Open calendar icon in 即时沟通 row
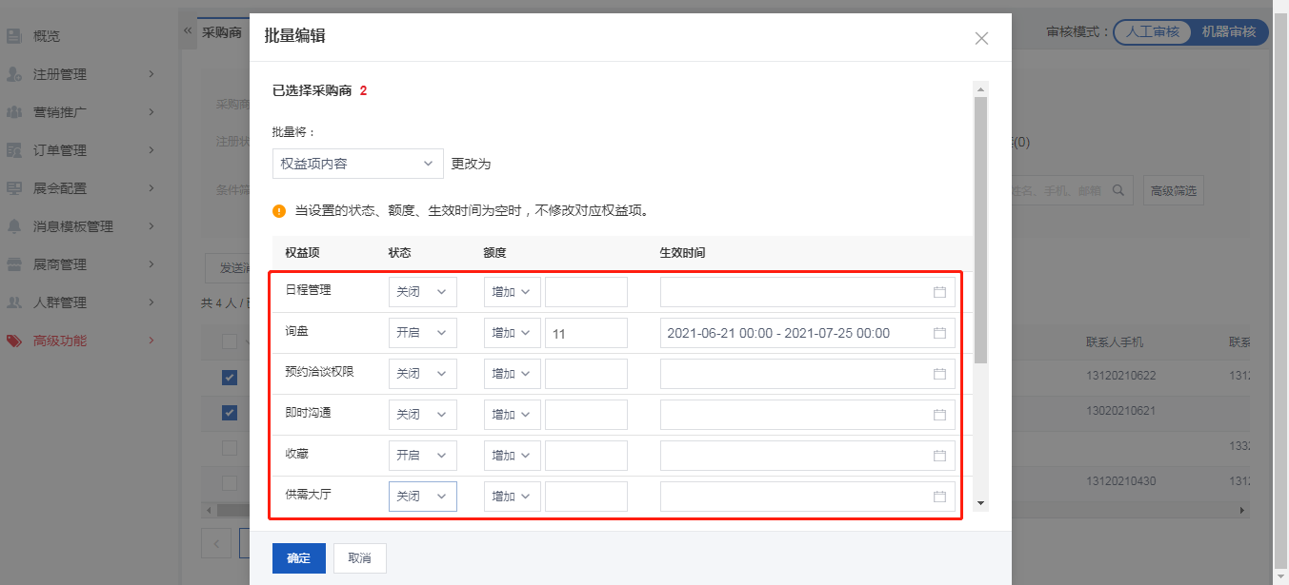 point(939,415)
